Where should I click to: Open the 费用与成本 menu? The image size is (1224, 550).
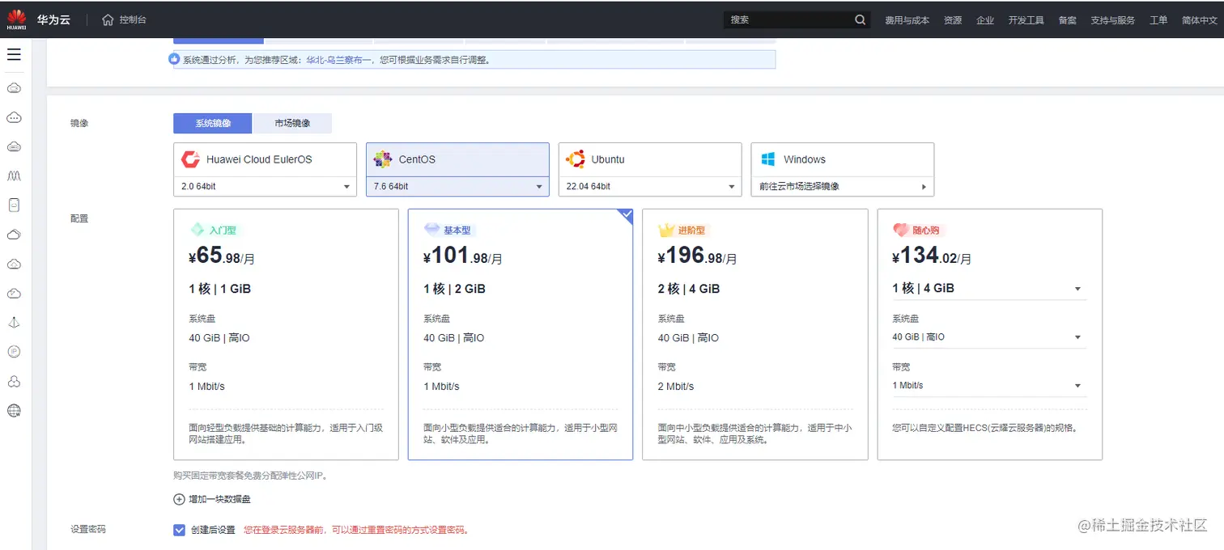coord(907,20)
